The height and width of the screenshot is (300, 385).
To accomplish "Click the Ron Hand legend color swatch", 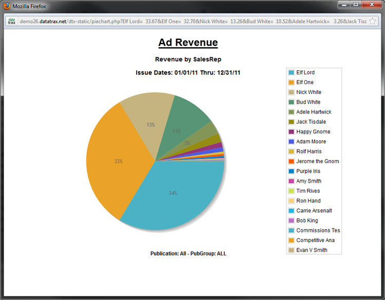I will 291,201.
